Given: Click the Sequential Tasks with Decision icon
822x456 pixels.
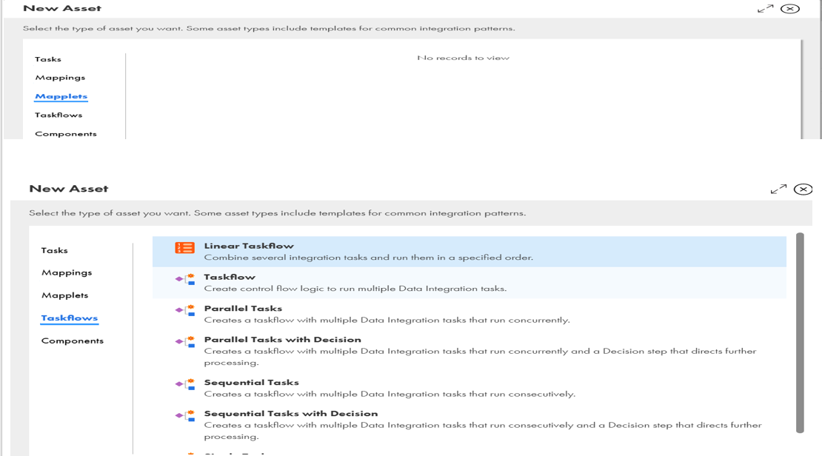Looking at the screenshot, I should point(185,415).
